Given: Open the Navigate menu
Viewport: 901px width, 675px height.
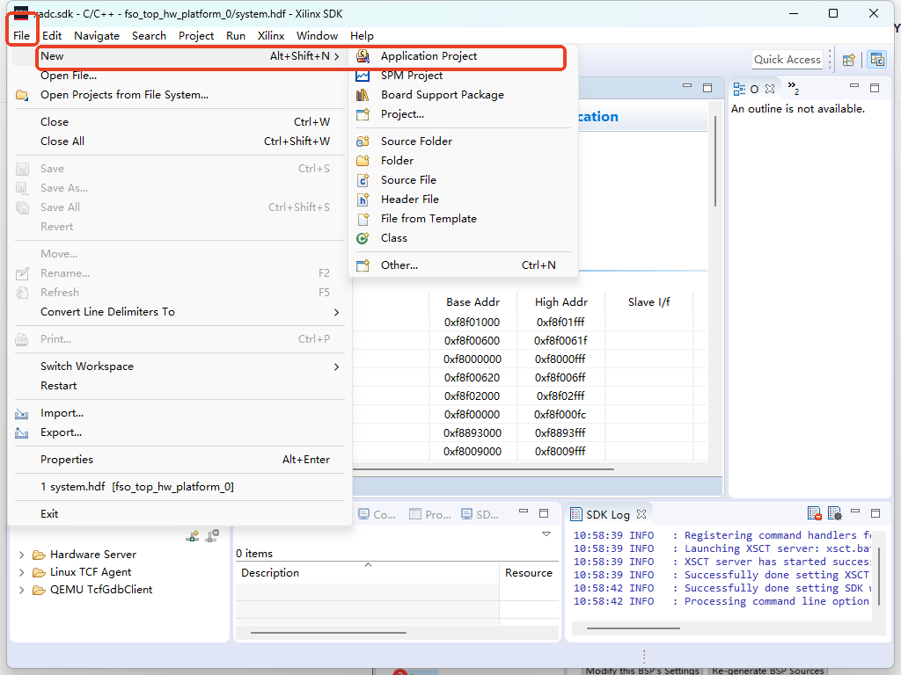Looking at the screenshot, I should coord(97,35).
